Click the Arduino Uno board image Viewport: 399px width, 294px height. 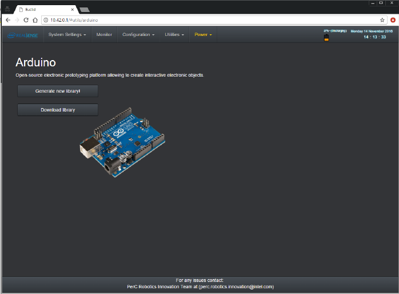(x=122, y=142)
